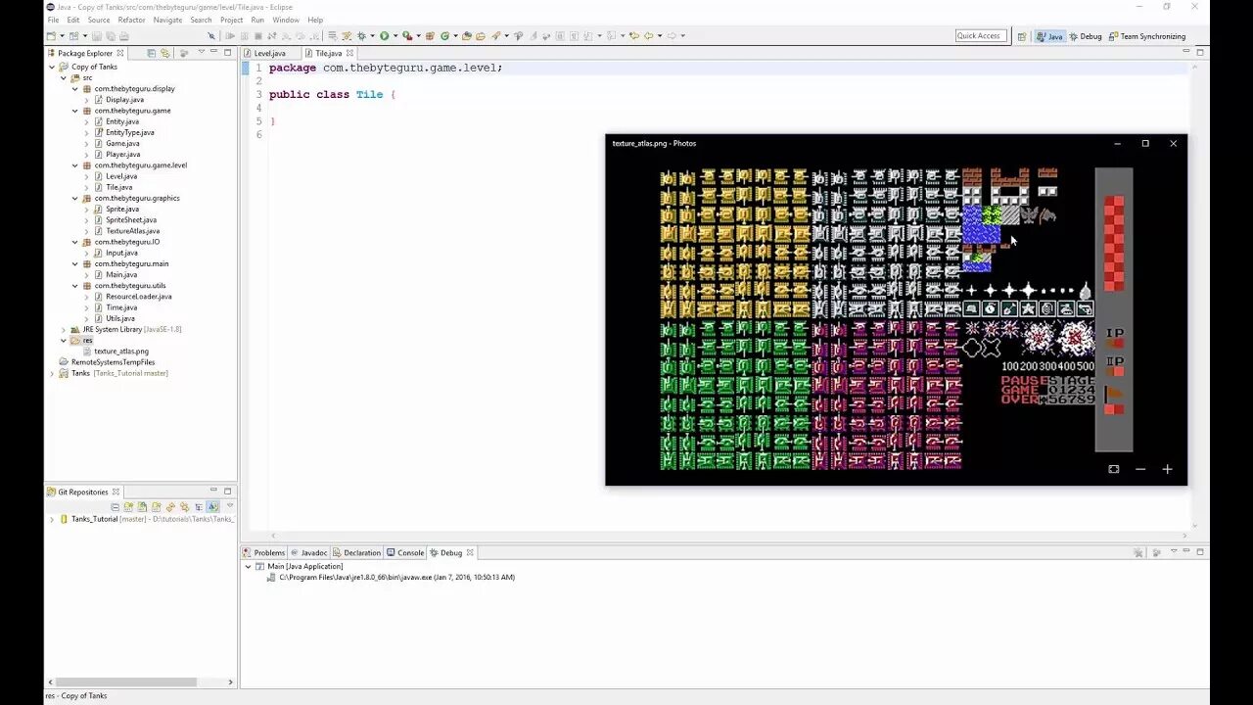Screen dimensions: 1253x705
Task: Expand Tanks_Tutorial Git repository
Action: 52,519
